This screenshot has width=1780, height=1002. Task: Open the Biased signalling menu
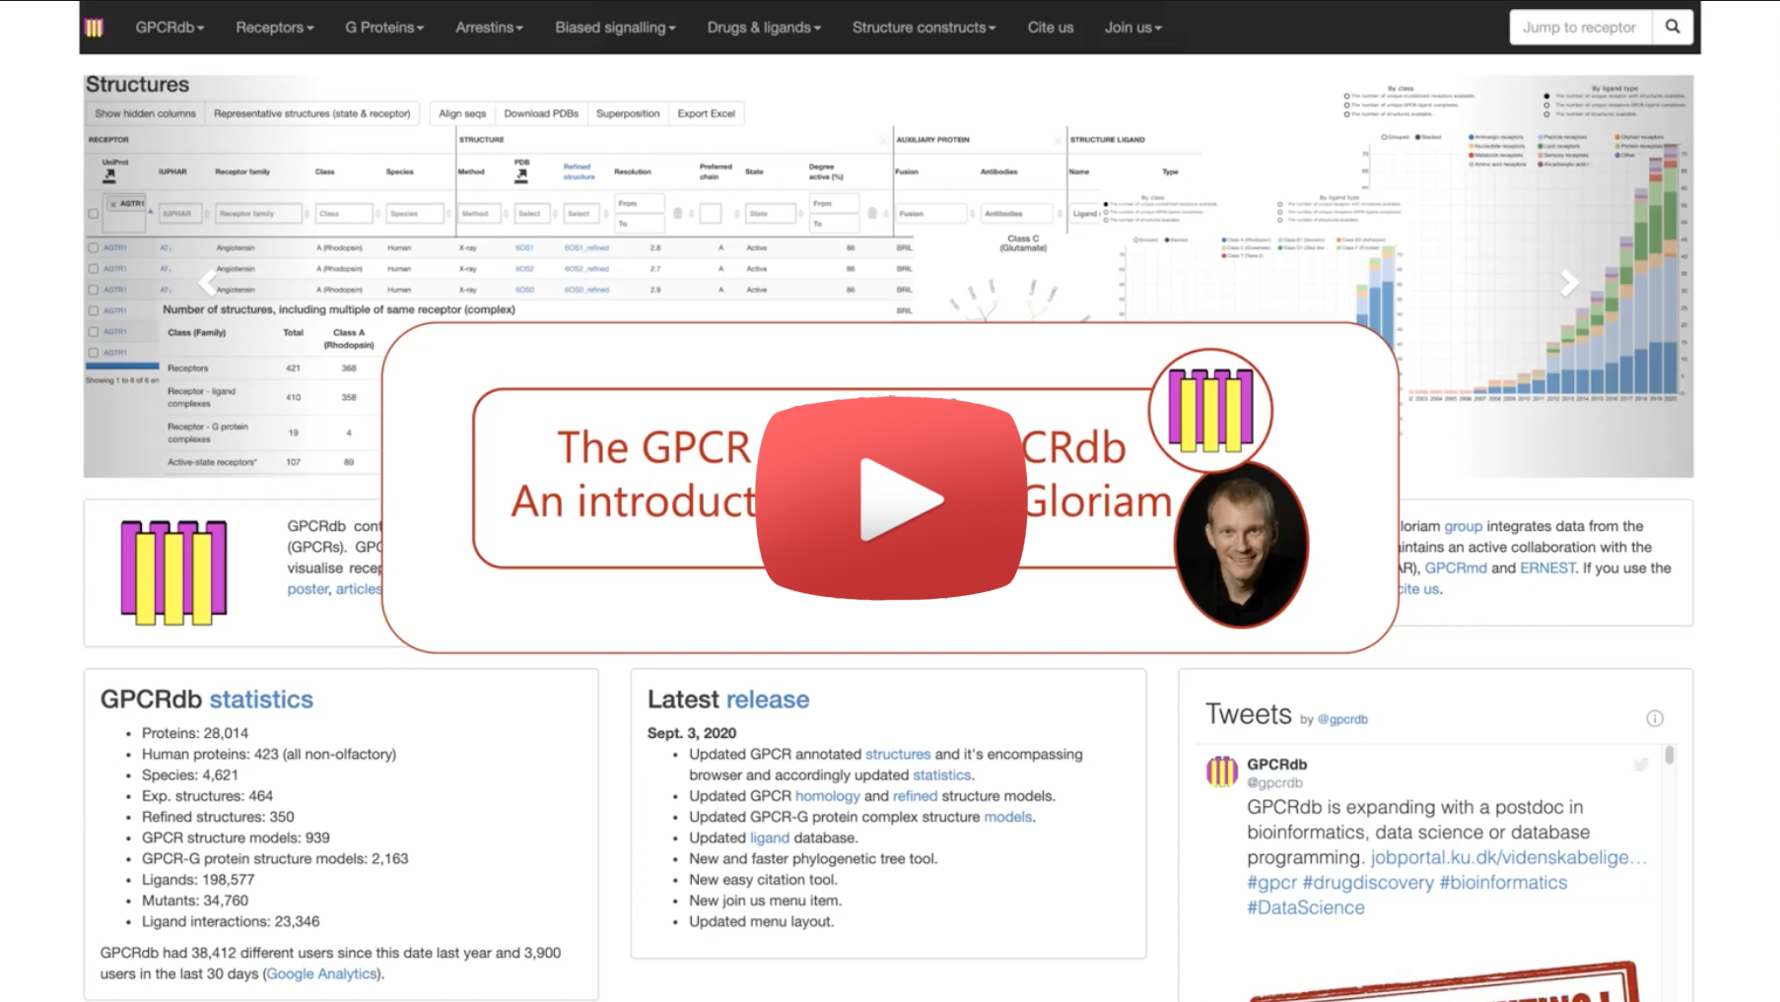click(x=615, y=28)
